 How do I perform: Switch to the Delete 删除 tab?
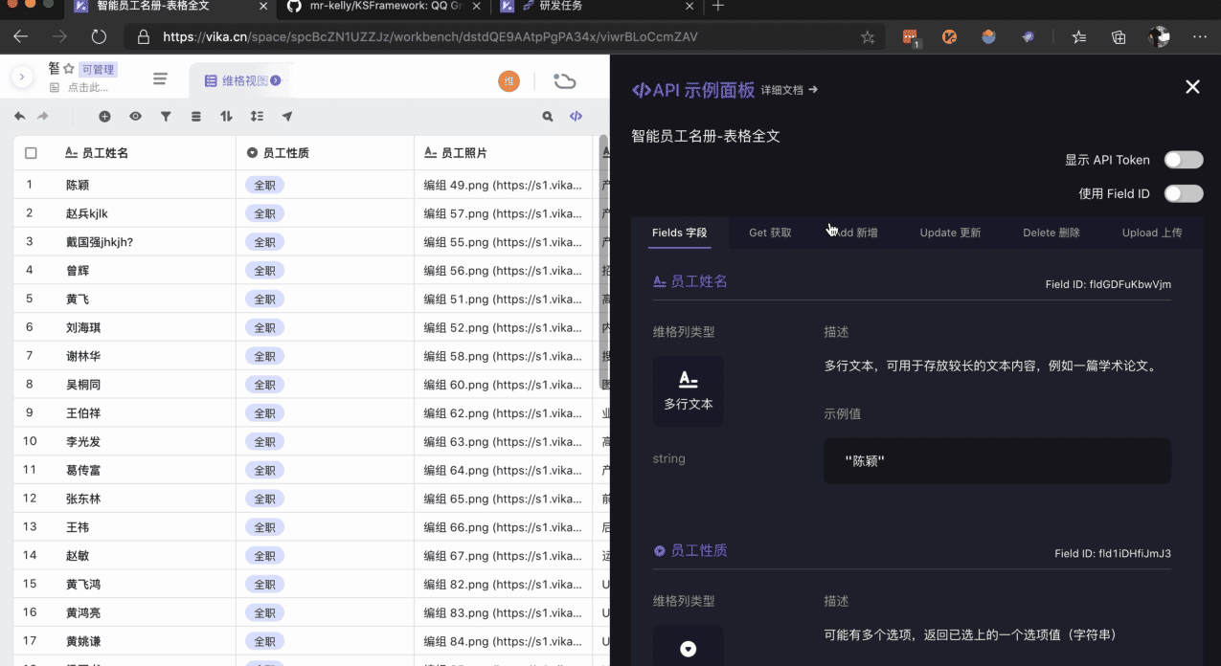pos(1051,233)
